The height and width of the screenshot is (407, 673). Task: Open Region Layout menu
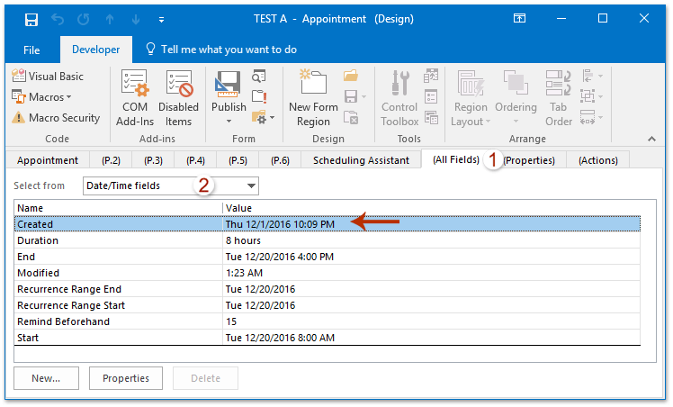click(471, 98)
